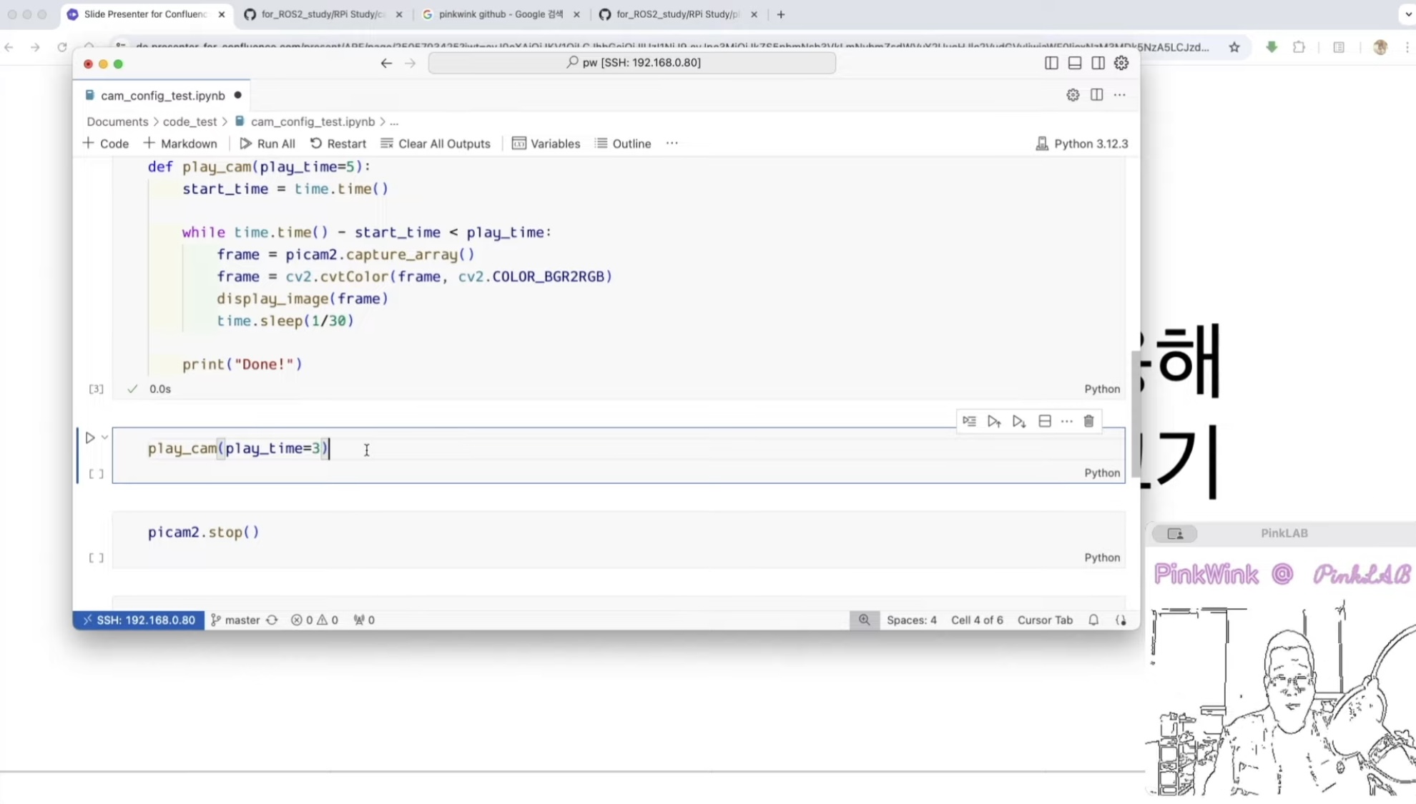Run by line icon in cell toolbar

[x=969, y=422]
